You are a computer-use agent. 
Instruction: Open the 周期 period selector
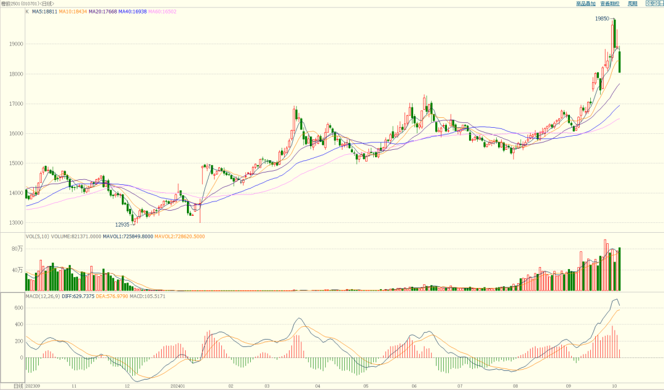click(632, 4)
